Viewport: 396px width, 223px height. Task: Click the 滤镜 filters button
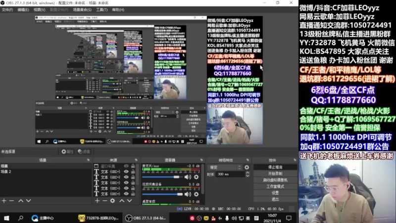(84, 152)
